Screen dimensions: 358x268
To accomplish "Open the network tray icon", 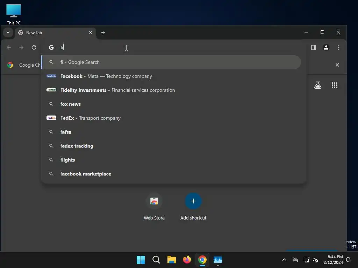I will [306, 260].
